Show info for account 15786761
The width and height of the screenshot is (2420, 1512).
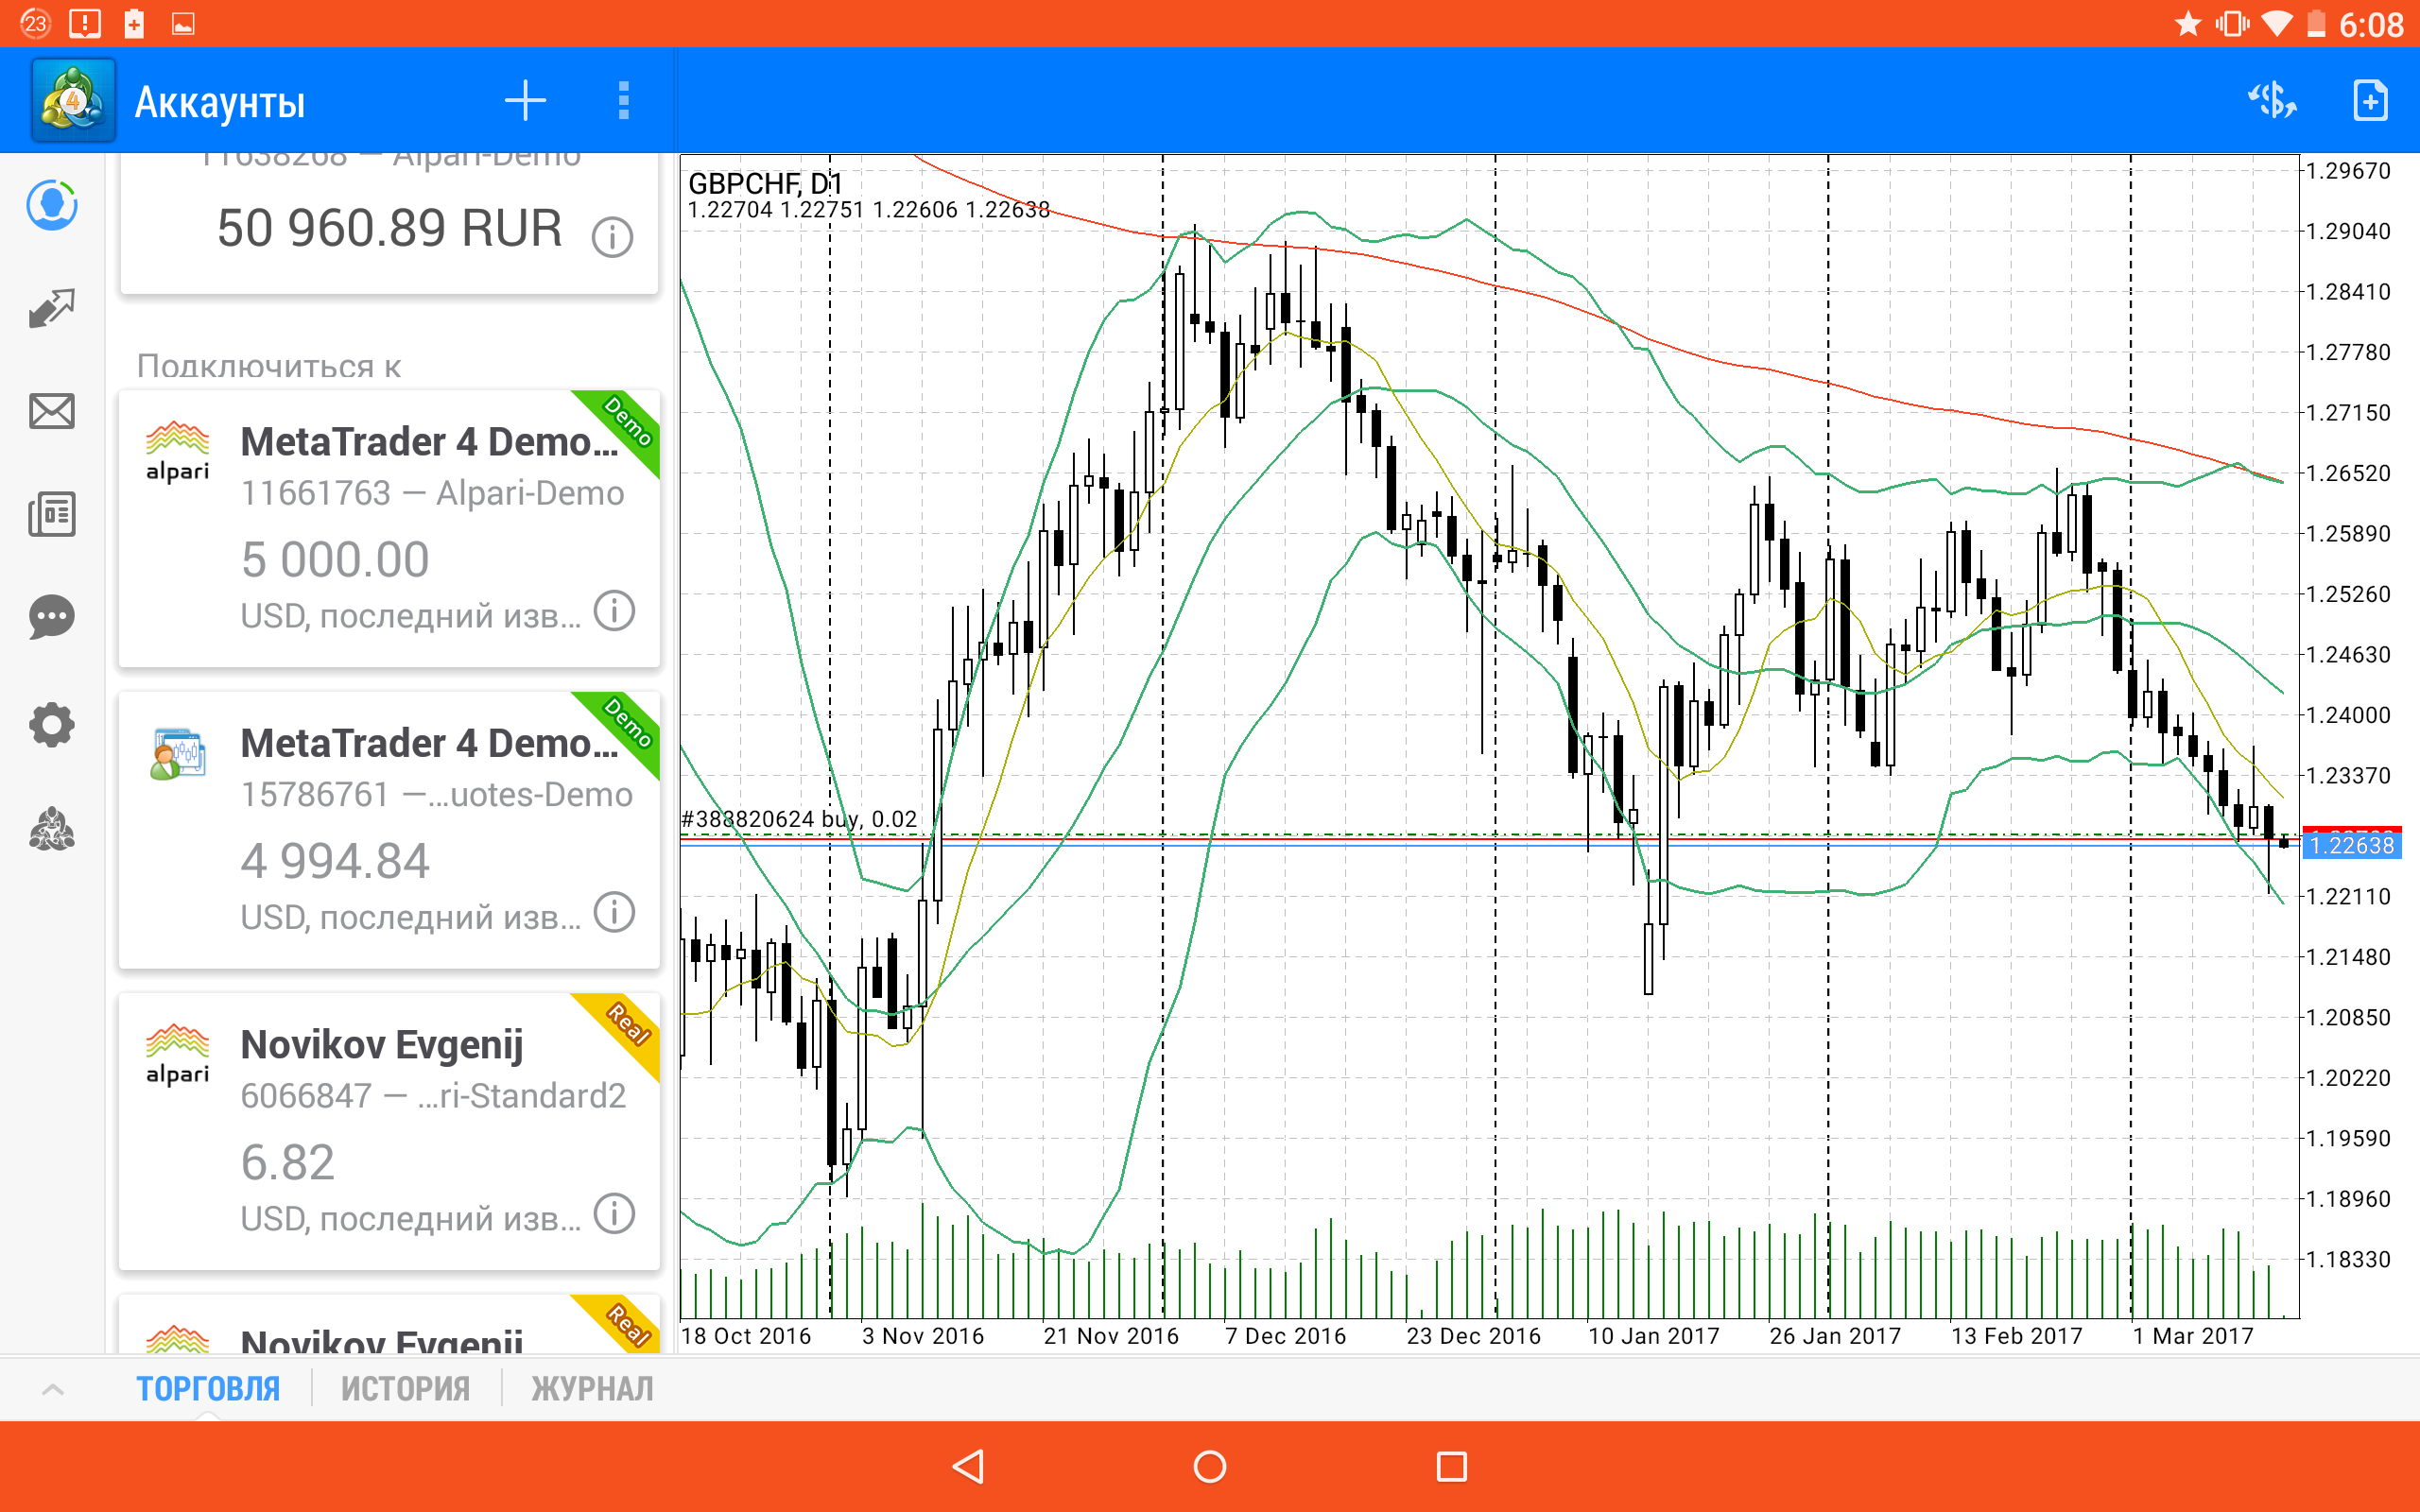tap(614, 912)
